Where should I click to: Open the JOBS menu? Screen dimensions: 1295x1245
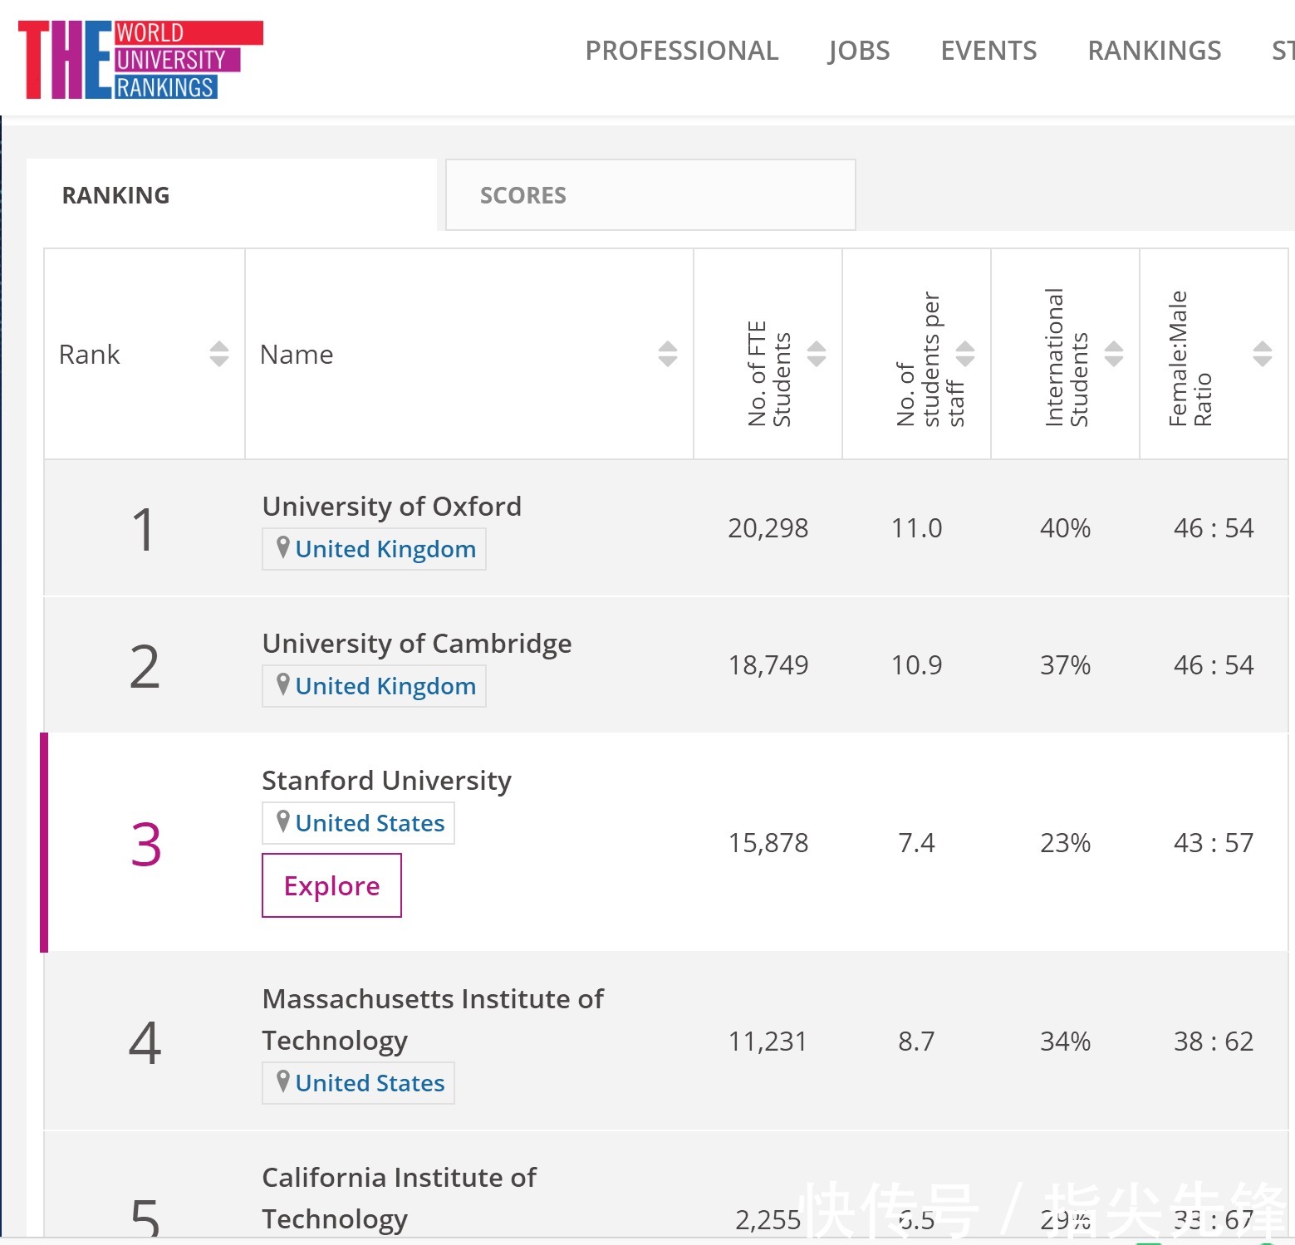[859, 51]
